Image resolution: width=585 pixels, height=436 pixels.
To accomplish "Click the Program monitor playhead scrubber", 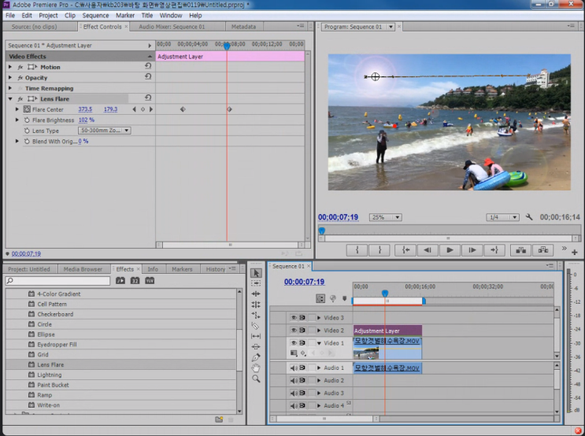I will tap(321, 230).
